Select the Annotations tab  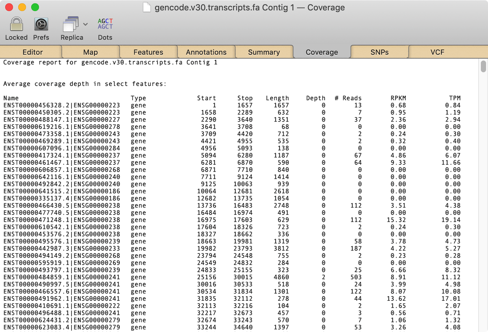click(x=206, y=52)
